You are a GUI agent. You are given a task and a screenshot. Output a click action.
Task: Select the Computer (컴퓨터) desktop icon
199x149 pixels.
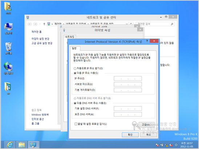(x=8, y=28)
